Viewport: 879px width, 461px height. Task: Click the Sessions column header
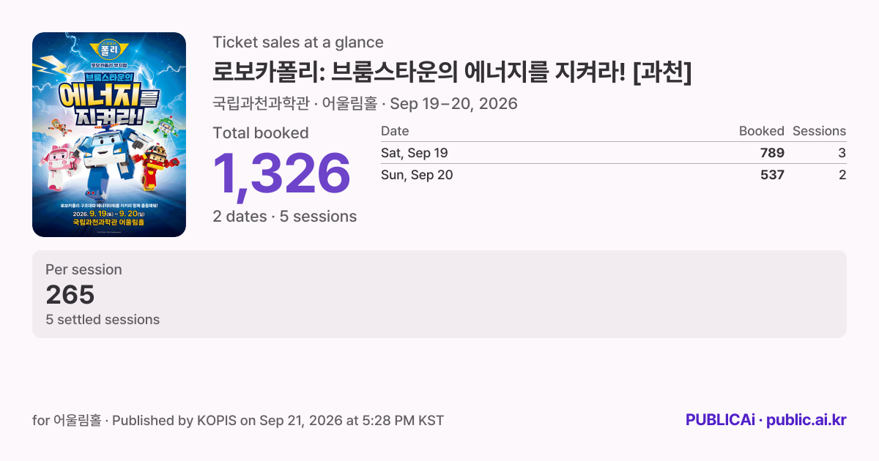click(819, 131)
